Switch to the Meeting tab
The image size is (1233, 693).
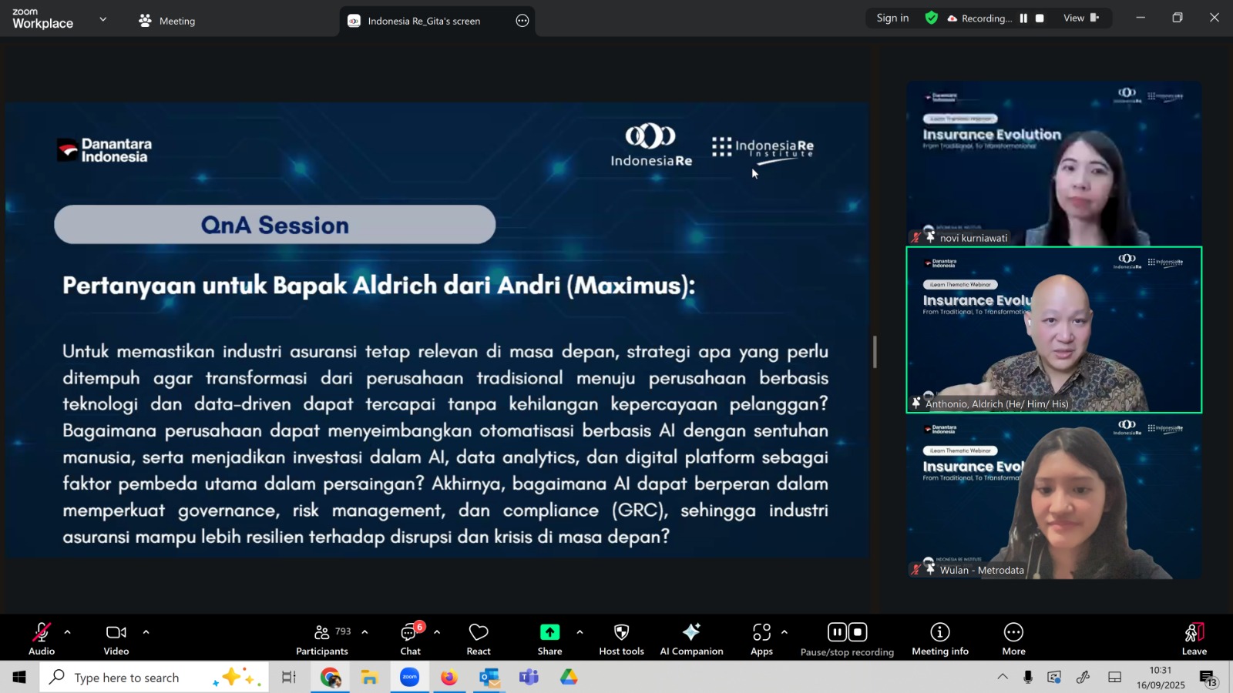(167, 21)
